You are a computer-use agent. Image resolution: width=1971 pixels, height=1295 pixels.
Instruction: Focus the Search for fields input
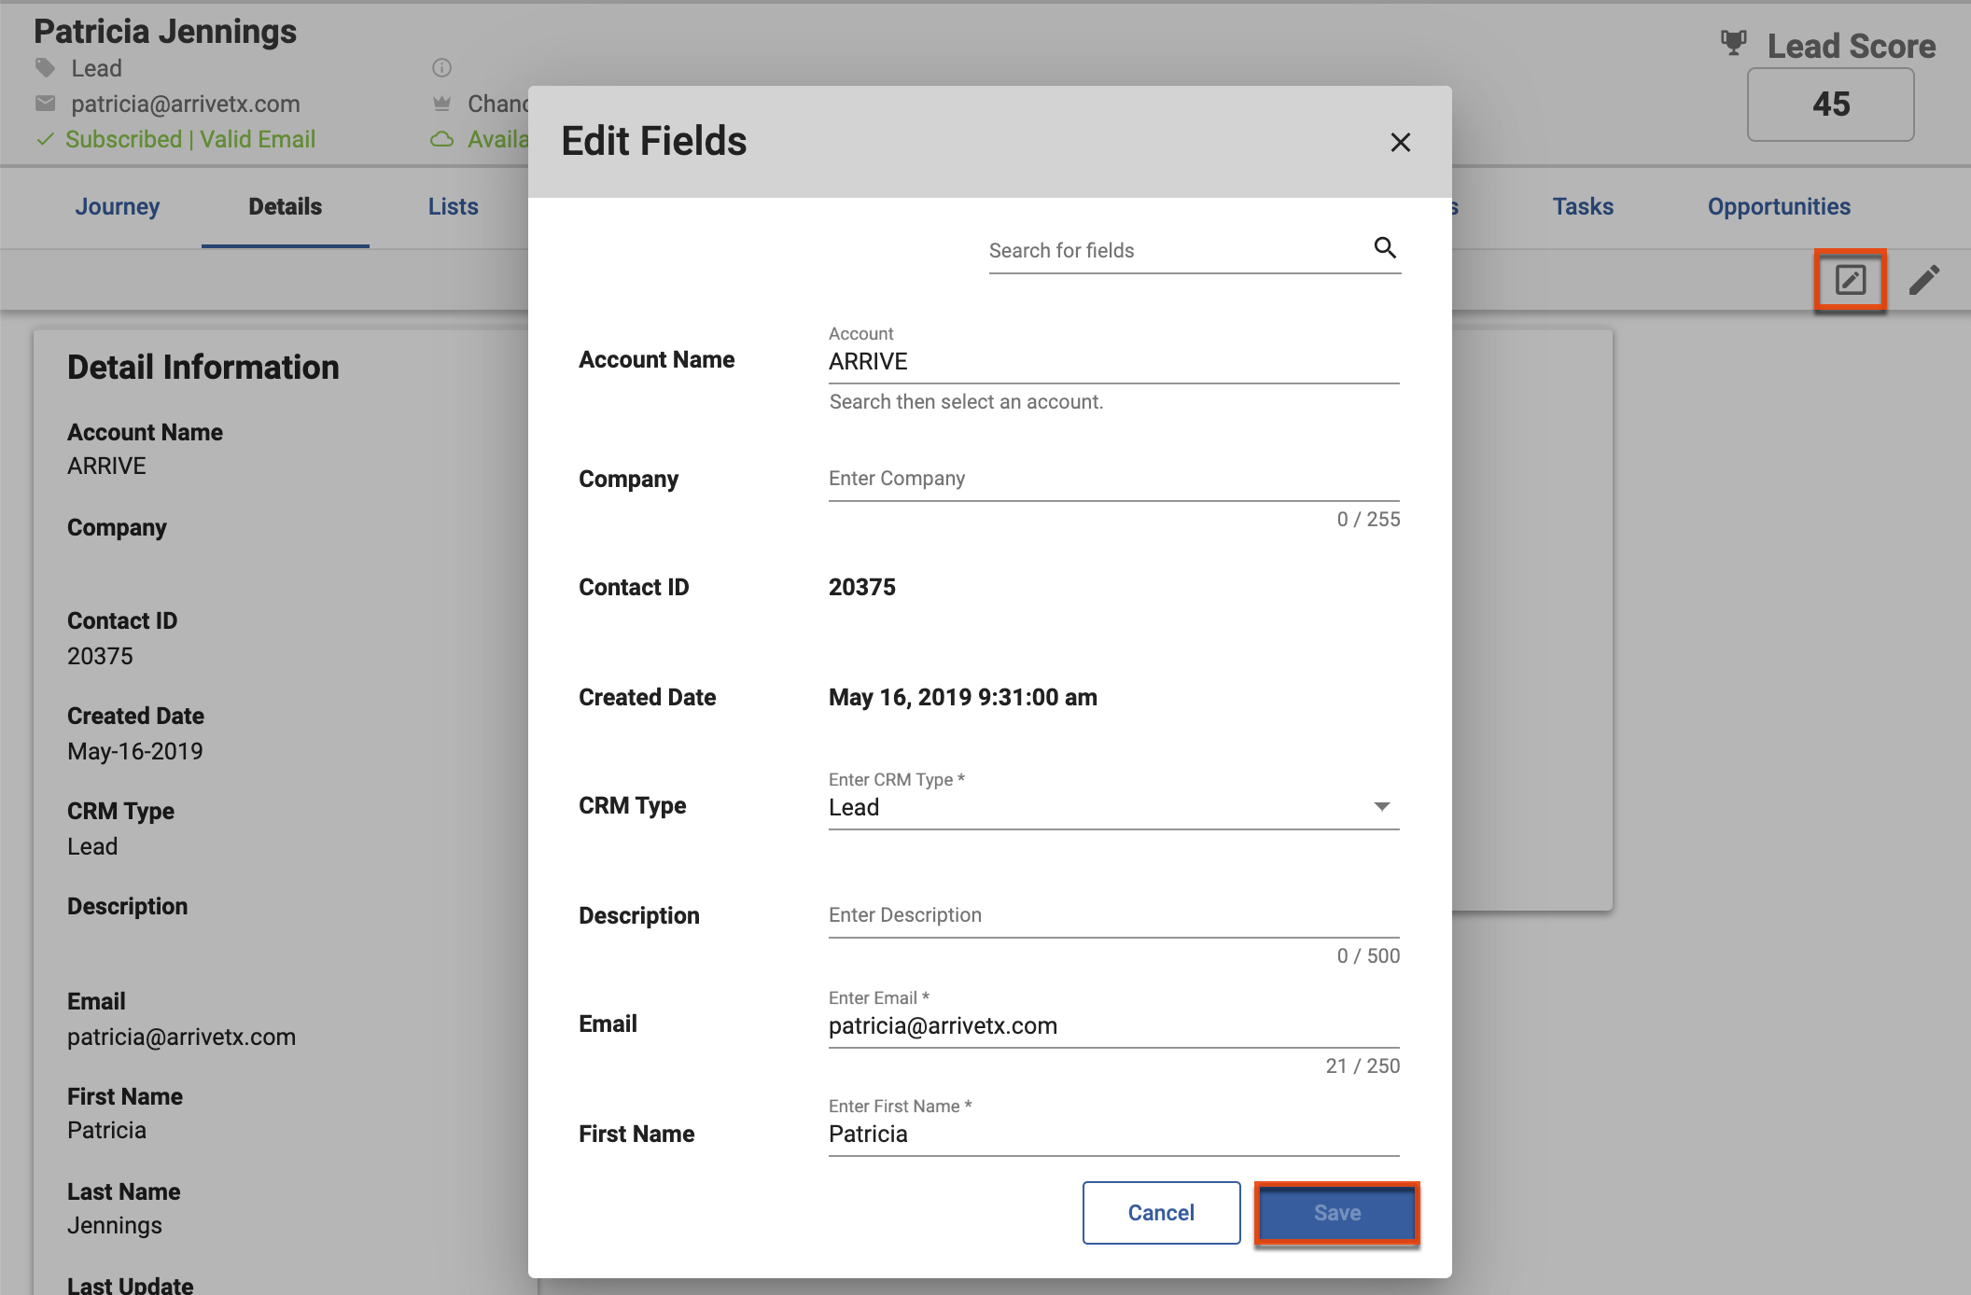pyautogui.click(x=1176, y=250)
